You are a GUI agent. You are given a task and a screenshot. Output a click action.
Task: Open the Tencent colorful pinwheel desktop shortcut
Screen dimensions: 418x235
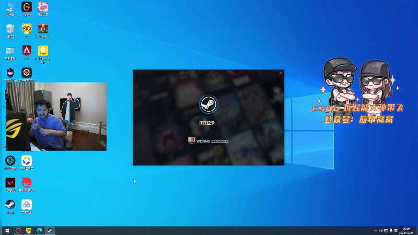[x=27, y=162]
